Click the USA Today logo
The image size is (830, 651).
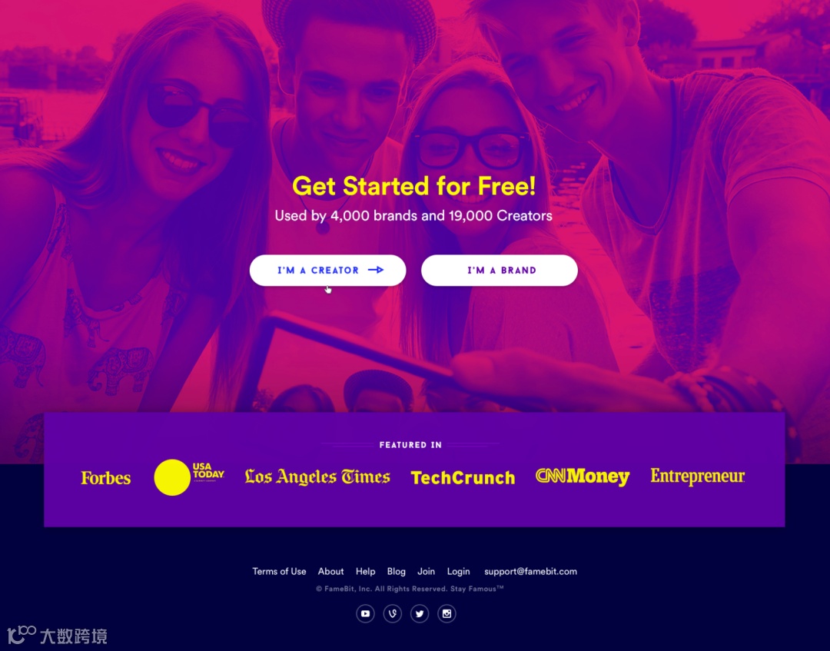189,477
